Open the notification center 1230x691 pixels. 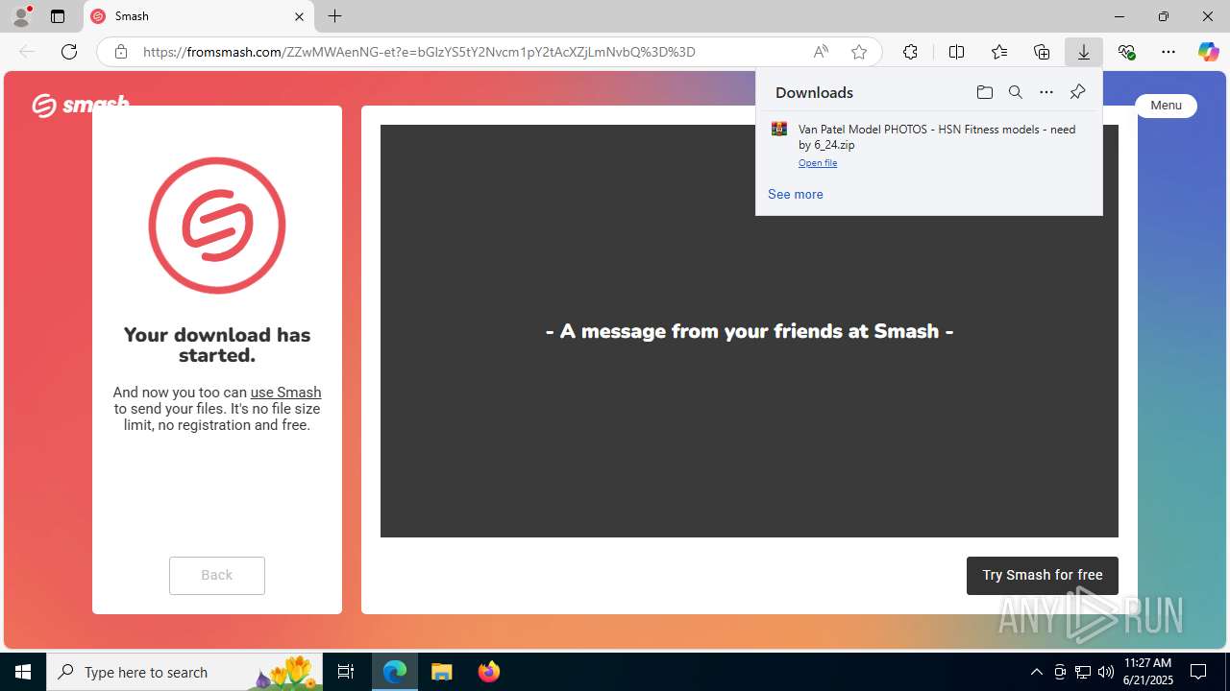(x=1199, y=672)
